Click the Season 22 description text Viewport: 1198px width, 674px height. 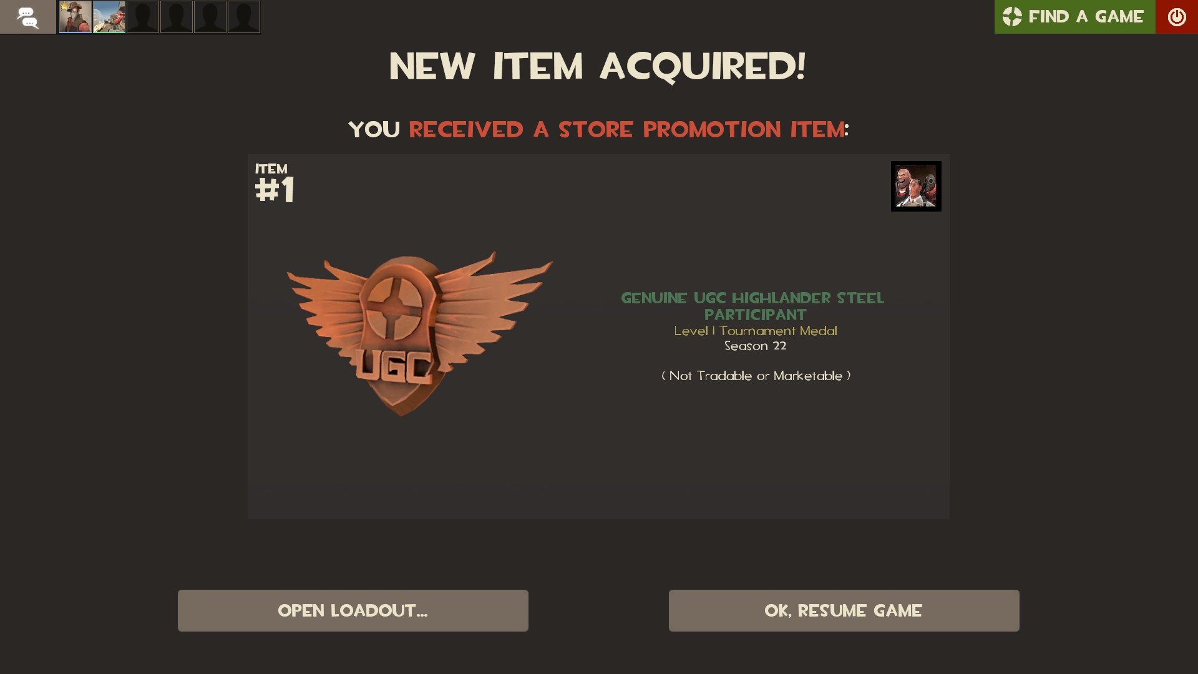tap(756, 346)
